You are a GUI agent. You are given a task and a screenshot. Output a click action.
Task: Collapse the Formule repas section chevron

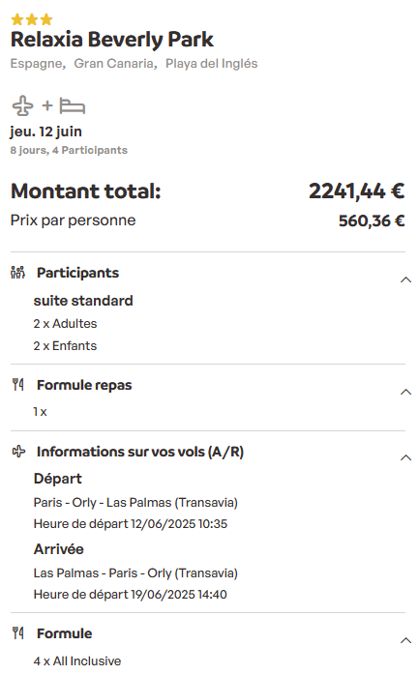[406, 392]
